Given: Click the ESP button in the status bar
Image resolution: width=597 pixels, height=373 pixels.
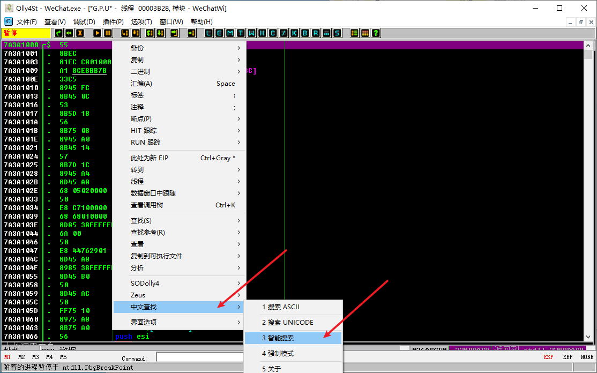Looking at the screenshot, I should (x=548, y=357).
